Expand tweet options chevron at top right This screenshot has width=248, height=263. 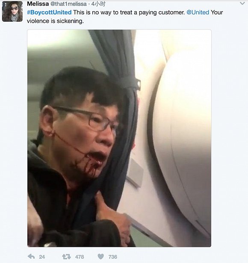[x=242, y=3]
